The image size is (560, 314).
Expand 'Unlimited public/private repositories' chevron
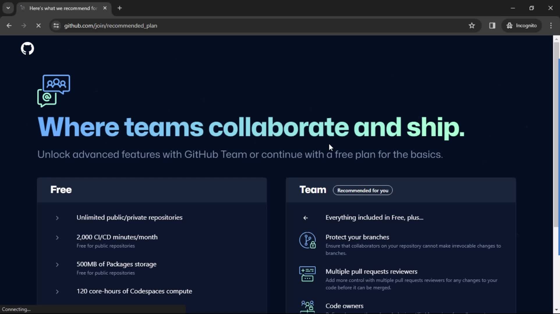(x=57, y=218)
